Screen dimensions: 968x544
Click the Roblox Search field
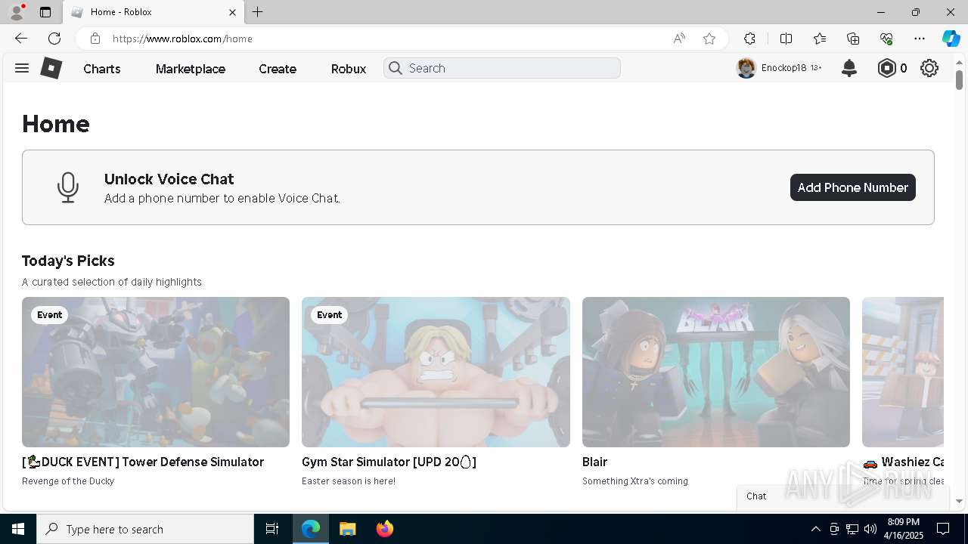[x=502, y=68]
